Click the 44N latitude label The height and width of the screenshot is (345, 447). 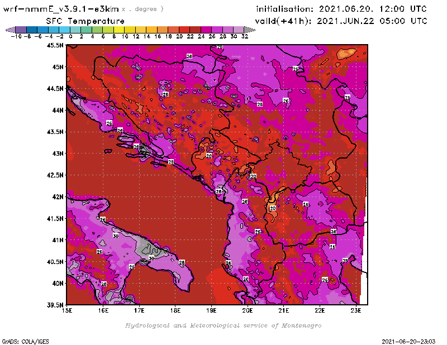pyautogui.click(x=58, y=110)
